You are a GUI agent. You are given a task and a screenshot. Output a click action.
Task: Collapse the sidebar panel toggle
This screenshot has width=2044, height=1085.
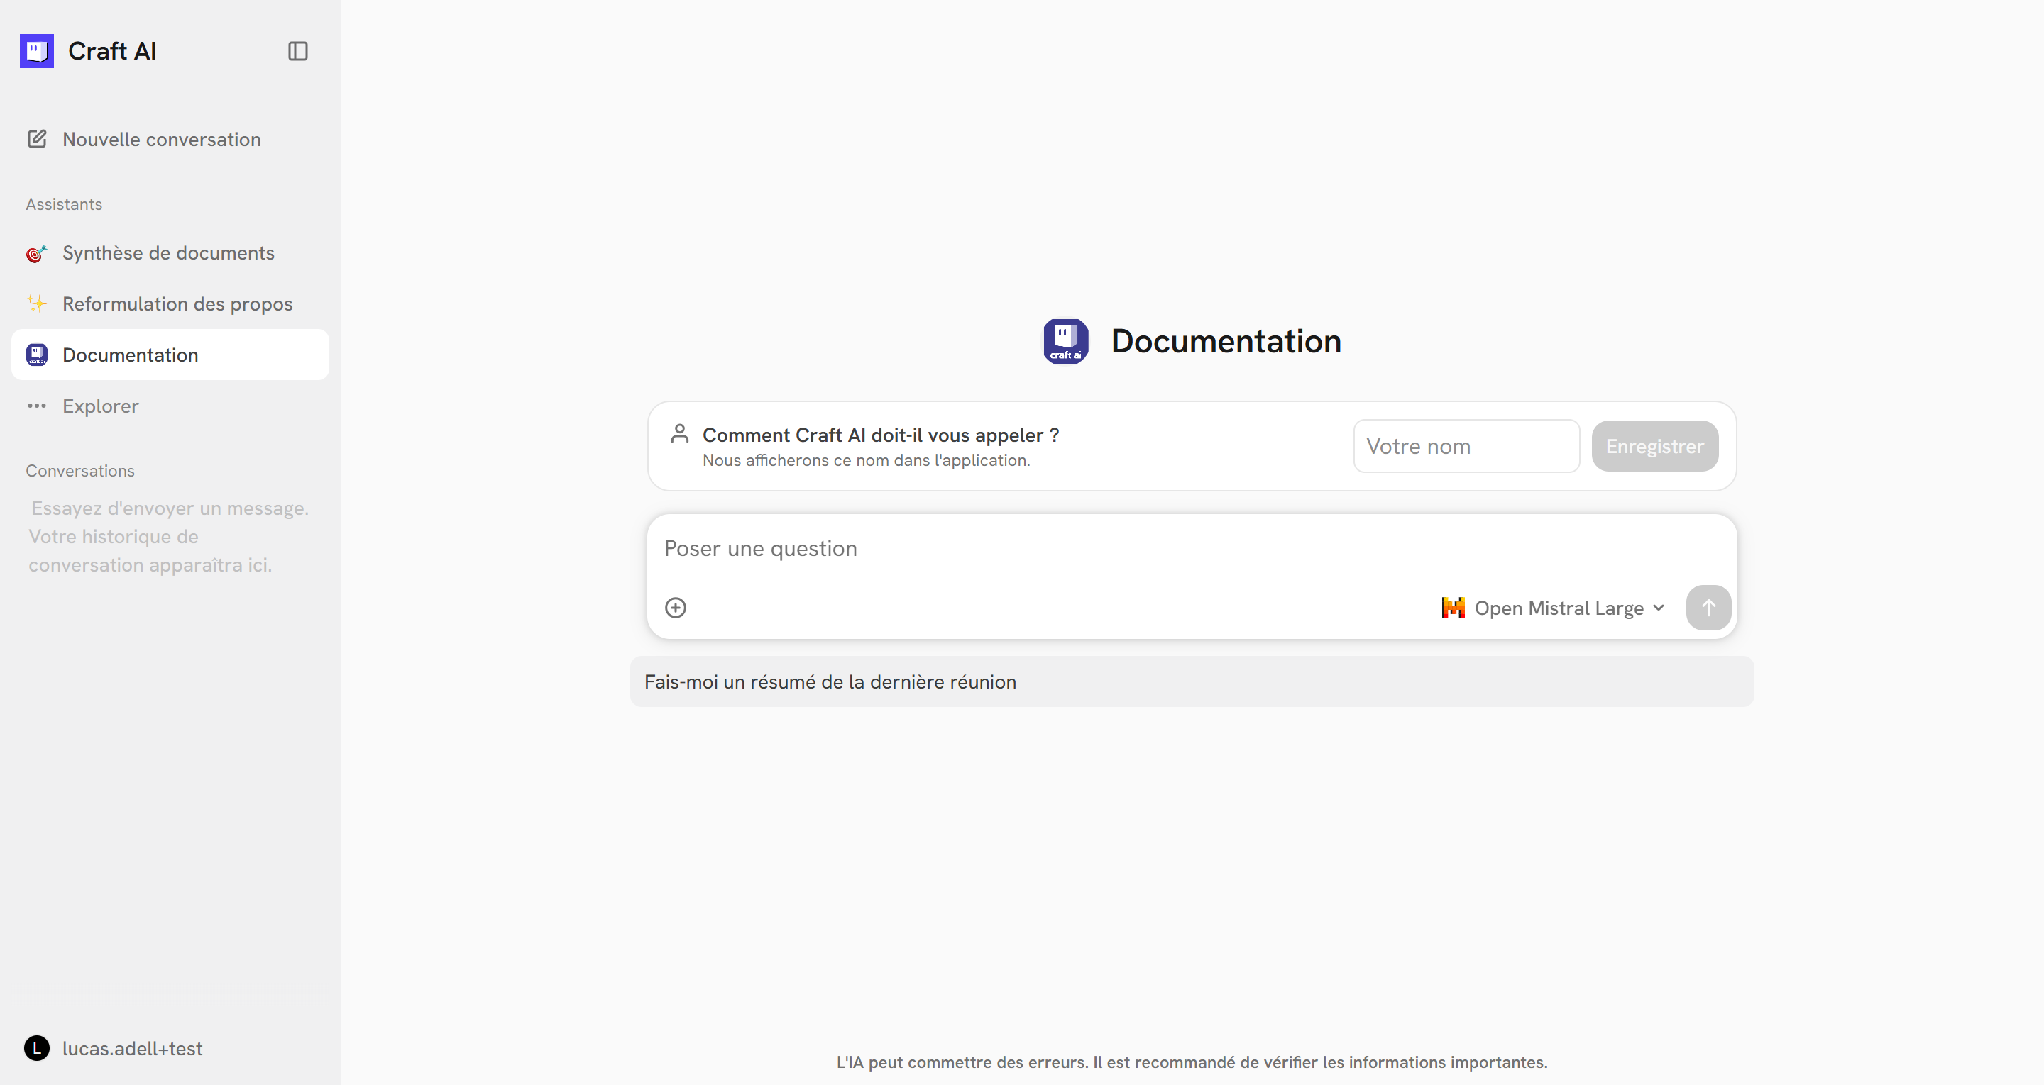(297, 51)
